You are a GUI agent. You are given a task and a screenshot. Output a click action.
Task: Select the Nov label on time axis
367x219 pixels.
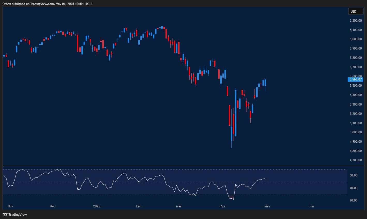click(10, 206)
